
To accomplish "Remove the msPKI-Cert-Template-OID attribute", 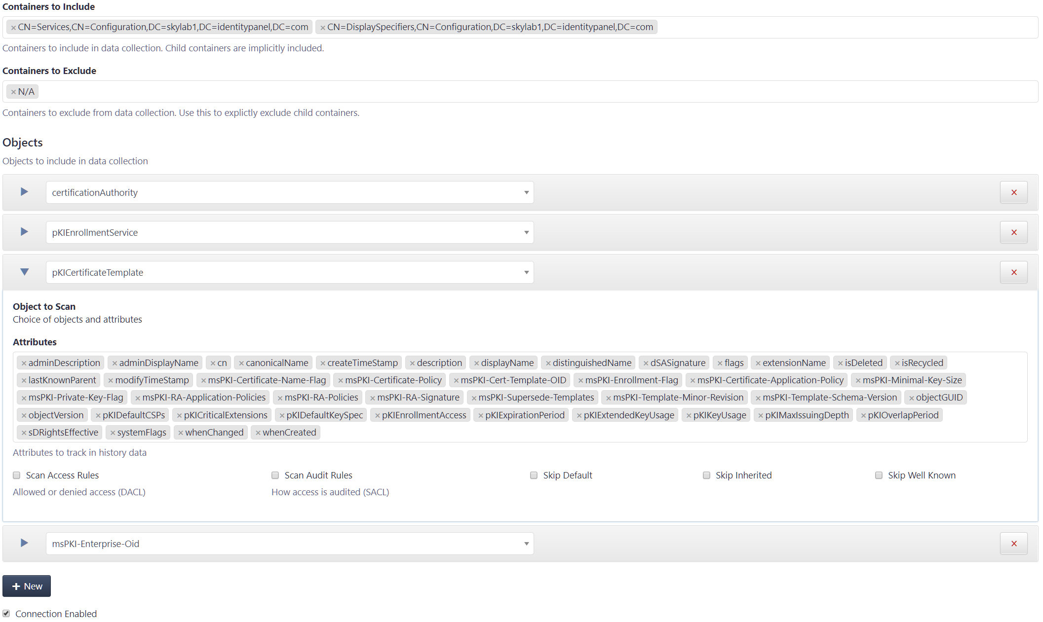I will pos(456,380).
